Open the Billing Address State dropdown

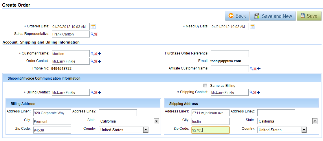(x=156, y=121)
